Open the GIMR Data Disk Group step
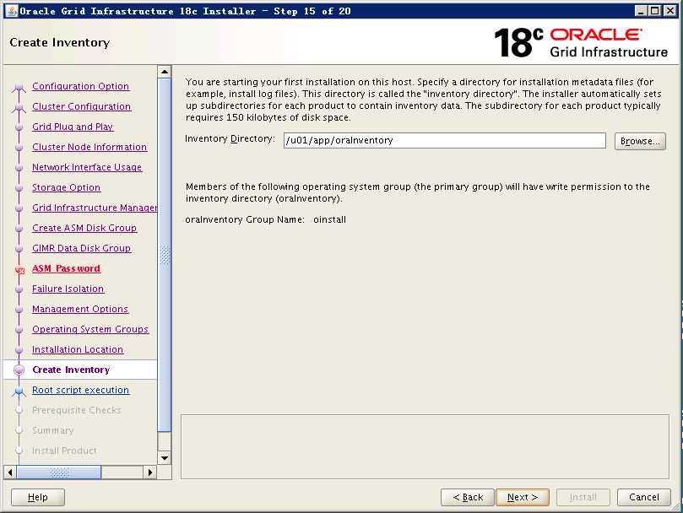Image resolution: width=683 pixels, height=513 pixels. pyautogui.click(x=81, y=248)
